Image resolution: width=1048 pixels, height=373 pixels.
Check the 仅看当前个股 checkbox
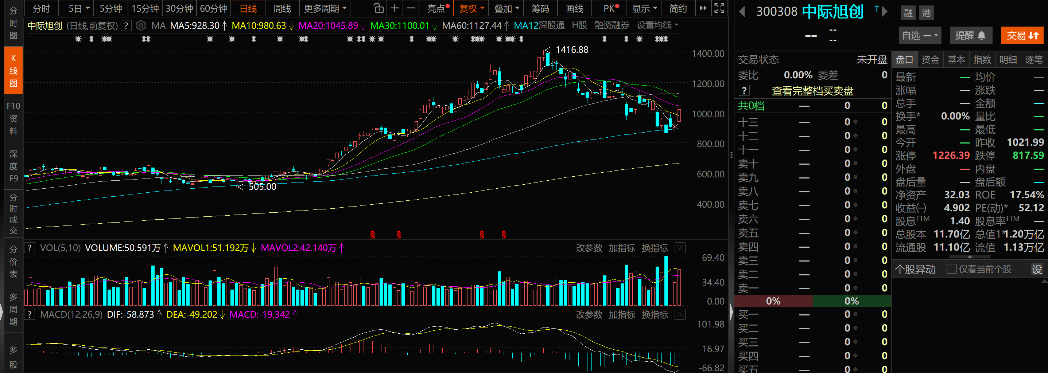[952, 269]
